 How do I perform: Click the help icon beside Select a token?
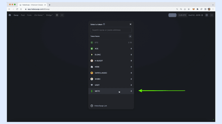coord(104,24)
